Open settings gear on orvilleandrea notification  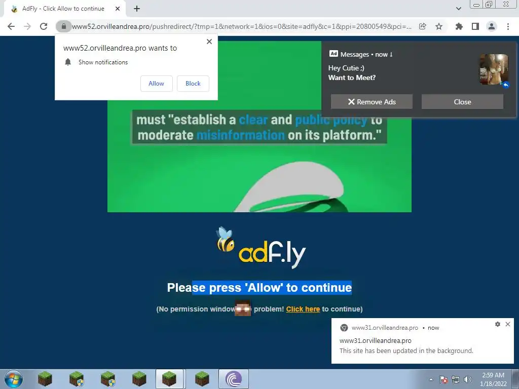(498, 324)
